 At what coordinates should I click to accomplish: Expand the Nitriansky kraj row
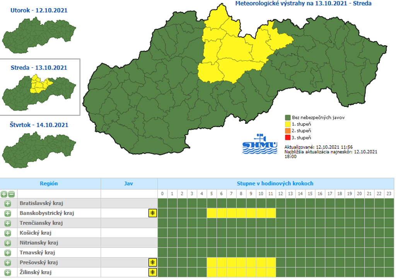pyautogui.click(x=8, y=243)
